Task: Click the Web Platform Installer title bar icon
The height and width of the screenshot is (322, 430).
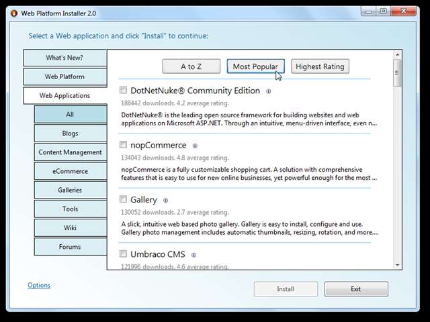Action: [13, 13]
